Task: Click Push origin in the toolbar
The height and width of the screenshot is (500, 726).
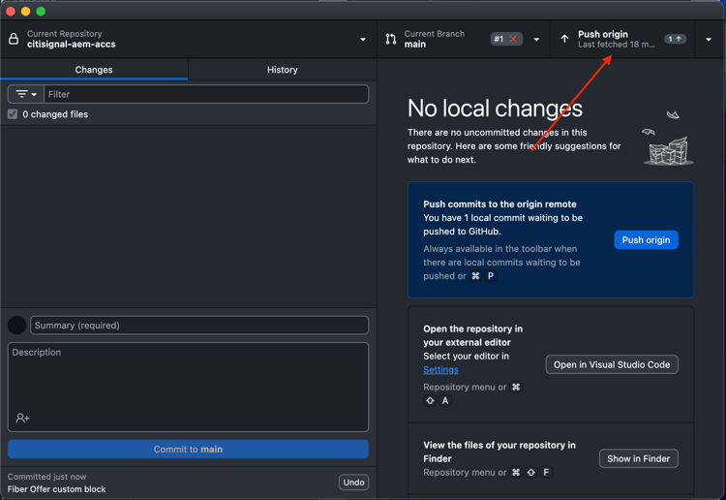Action: tap(622, 39)
